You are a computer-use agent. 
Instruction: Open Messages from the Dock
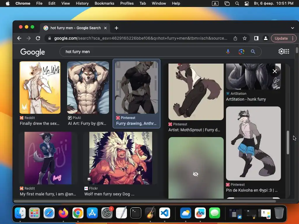click(x=215, y=213)
